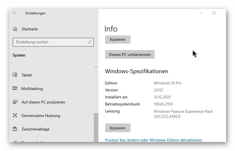This screenshot has height=151, width=235.
Task: Click the sidebar scroll-up arrow
Action: coord(96,67)
